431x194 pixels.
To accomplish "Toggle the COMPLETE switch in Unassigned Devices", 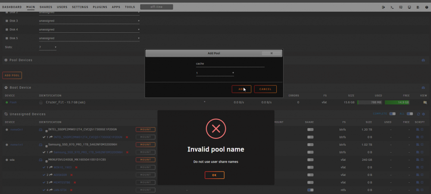I will pos(392,114).
